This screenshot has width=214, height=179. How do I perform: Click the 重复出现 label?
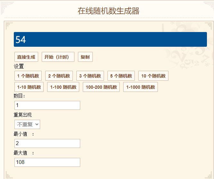22,115
